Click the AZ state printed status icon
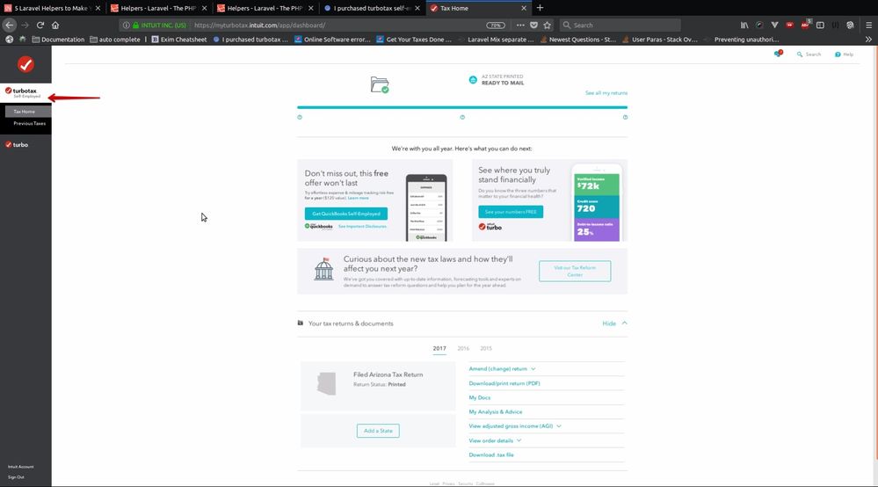Screen dimensions: 878x487 473,79
